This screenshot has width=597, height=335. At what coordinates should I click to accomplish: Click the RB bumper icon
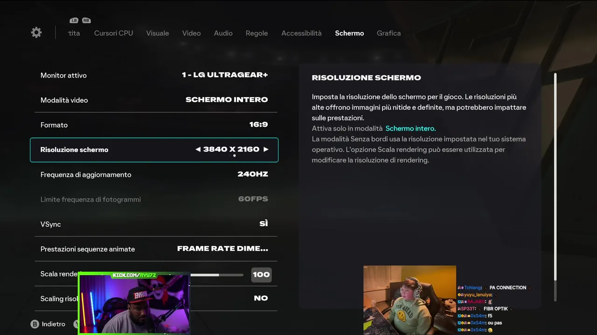point(86,20)
